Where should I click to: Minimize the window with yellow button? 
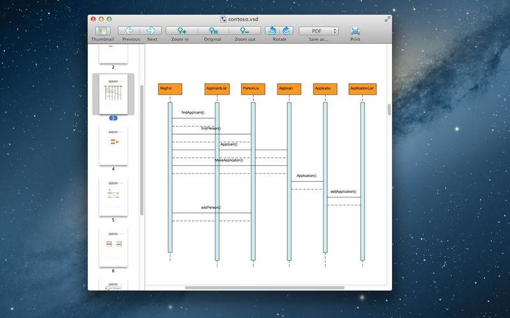[x=101, y=19]
